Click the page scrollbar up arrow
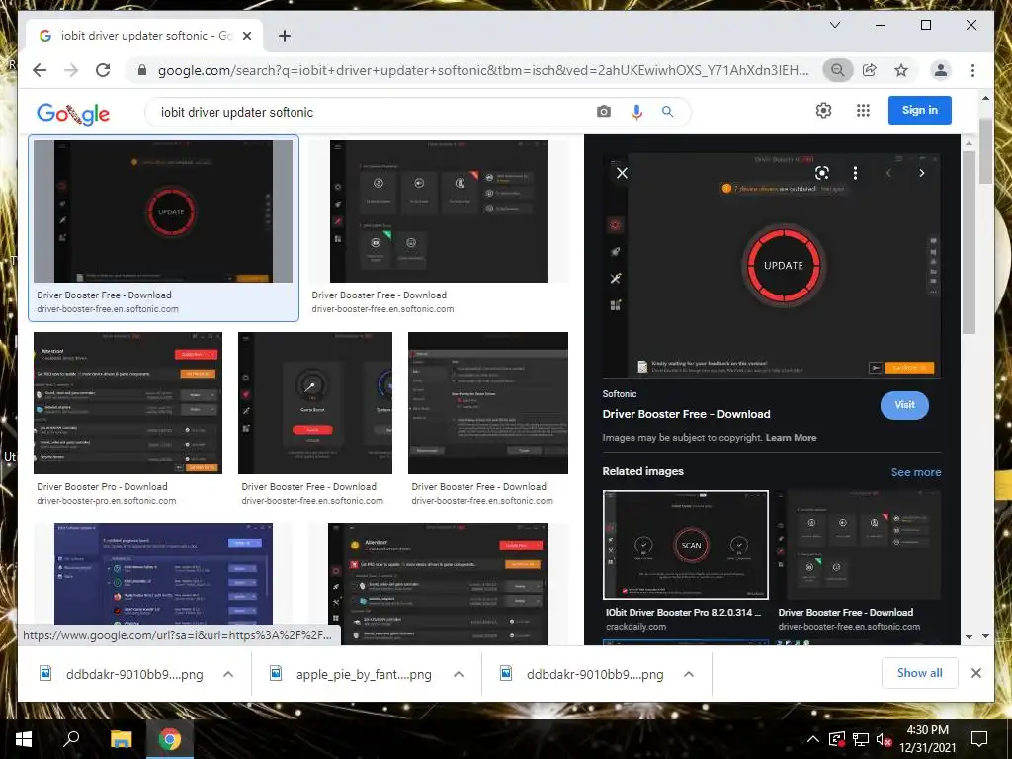Screen dimensions: 1012x759 coord(985,98)
